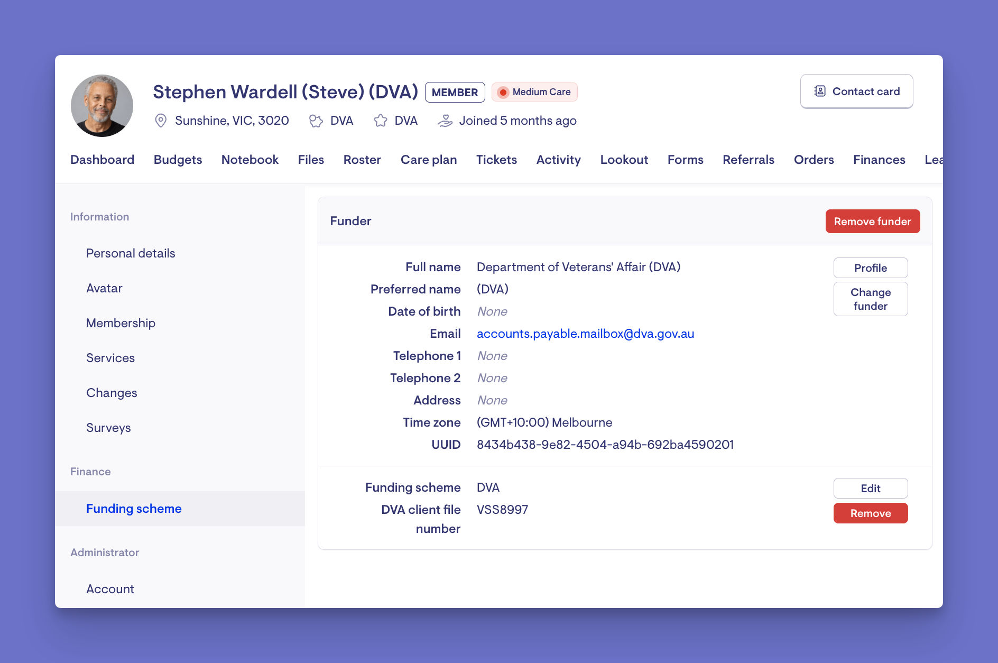Switch to the Care plan tab
998x663 pixels.
(429, 160)
